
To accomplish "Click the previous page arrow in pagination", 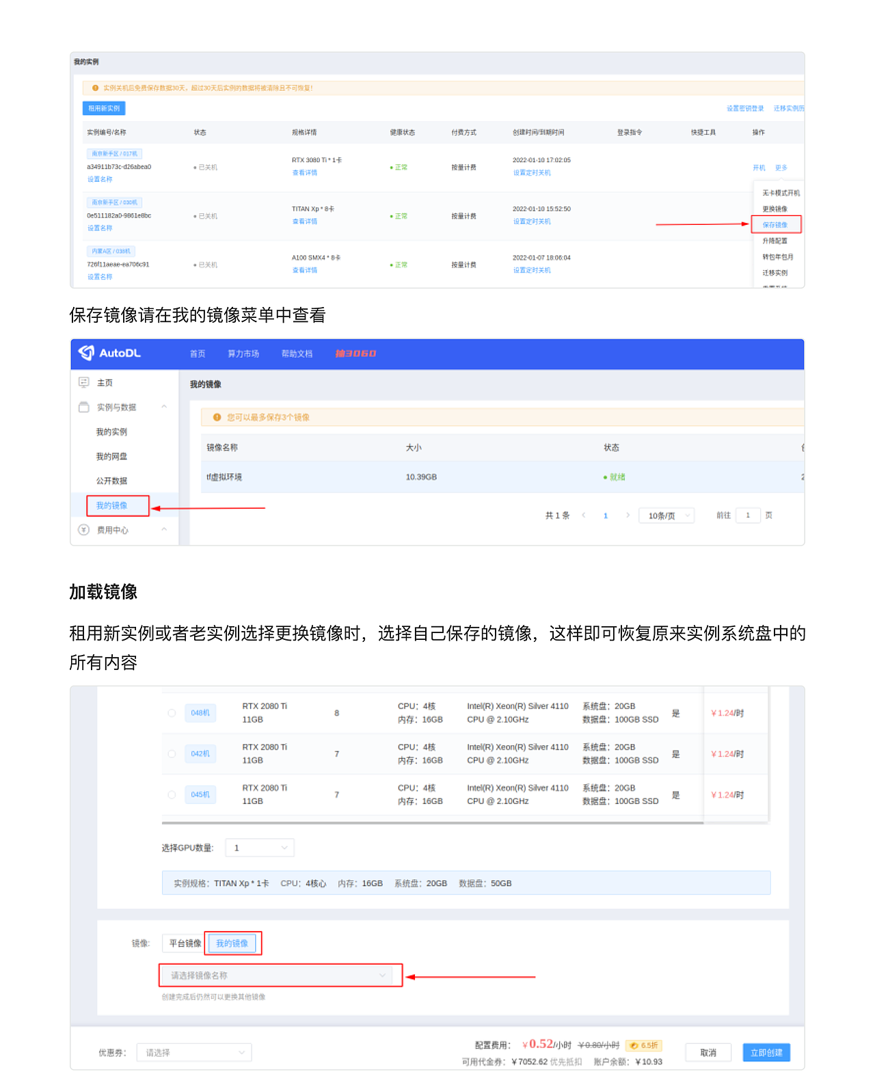I will coord(583,515).
